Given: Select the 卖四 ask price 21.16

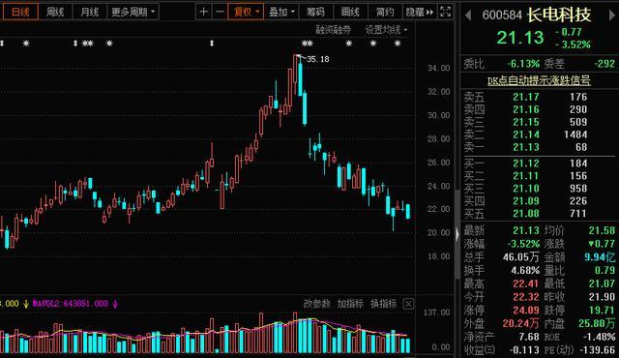Looking at the screenshot, I should click(526, 109).
